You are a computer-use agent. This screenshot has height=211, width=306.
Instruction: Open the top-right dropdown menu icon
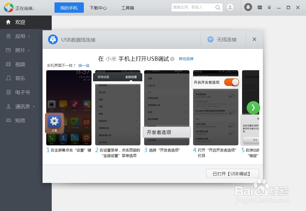[269, 8]
